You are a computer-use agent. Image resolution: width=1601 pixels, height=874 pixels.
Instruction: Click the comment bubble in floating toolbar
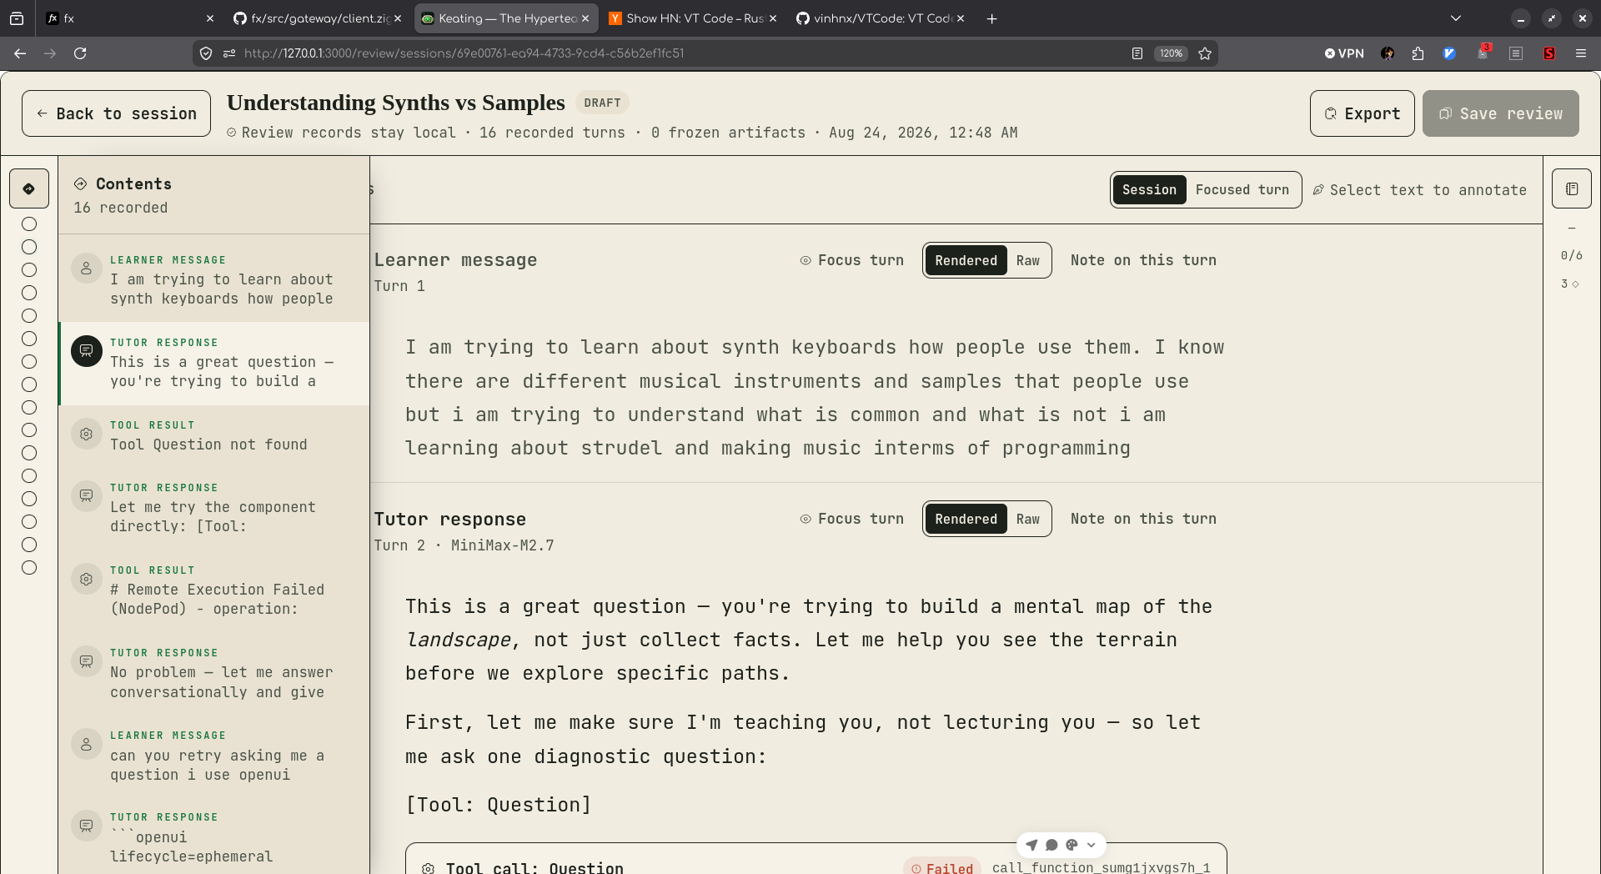tap(1051, 845)
